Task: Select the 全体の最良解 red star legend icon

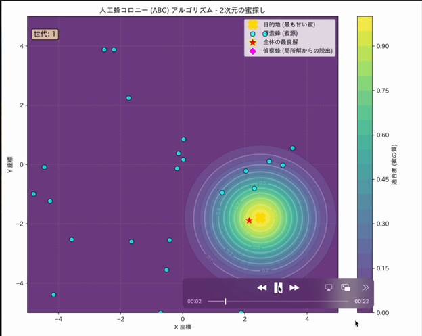Action: pos(253,42)
